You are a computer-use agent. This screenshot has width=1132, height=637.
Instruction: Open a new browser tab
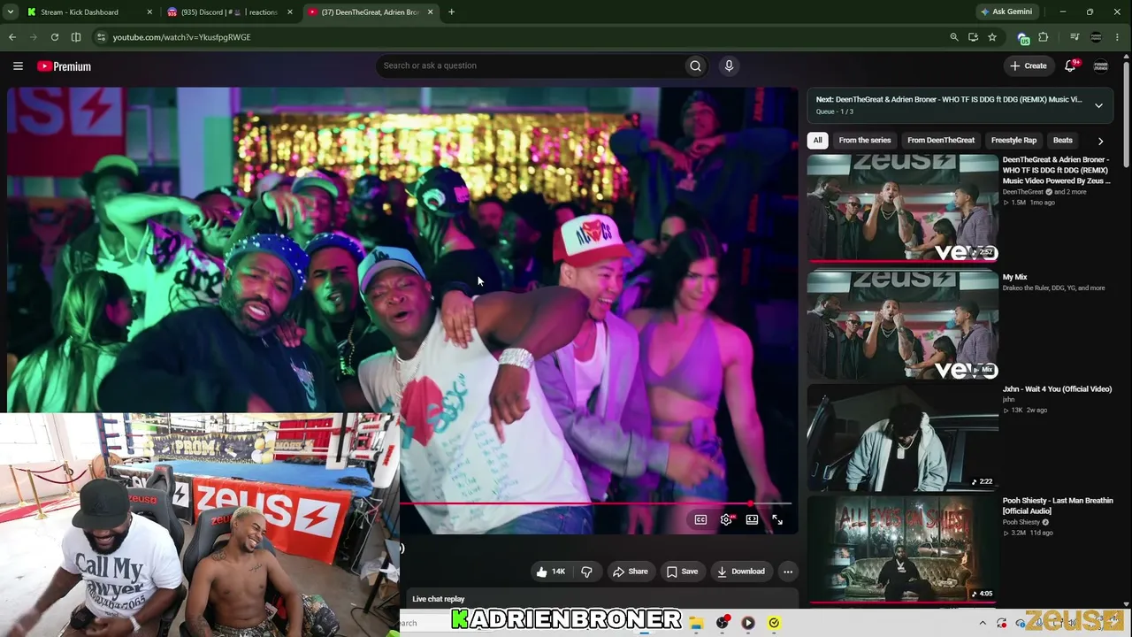pos(451,12)
